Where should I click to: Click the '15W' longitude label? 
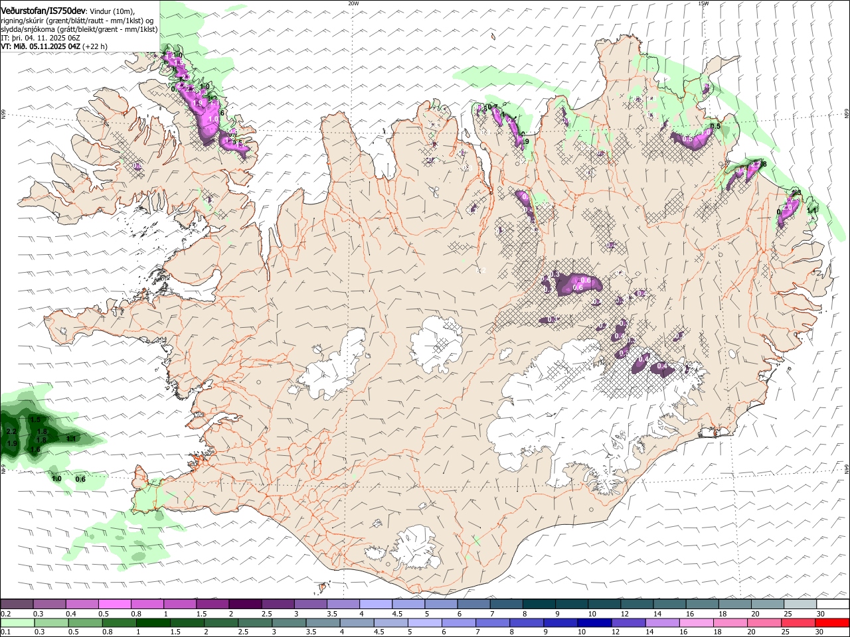coord(703,3)
